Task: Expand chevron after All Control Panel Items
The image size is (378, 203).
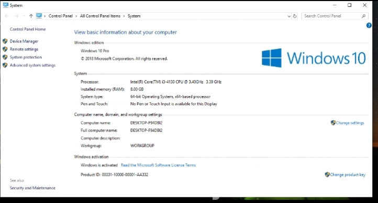Action: click(x=124, y=16)
